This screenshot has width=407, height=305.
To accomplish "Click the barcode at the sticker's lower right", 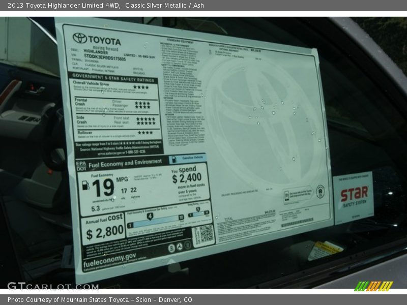I will click(297, 223).
